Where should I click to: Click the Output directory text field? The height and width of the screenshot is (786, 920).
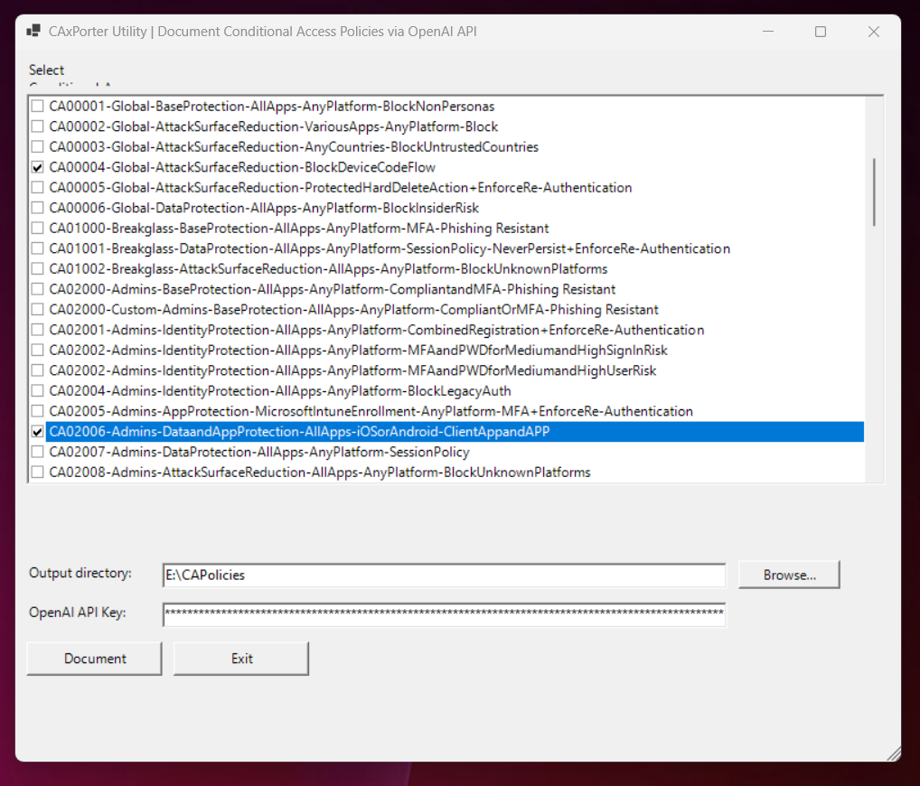tap(443, 575)
